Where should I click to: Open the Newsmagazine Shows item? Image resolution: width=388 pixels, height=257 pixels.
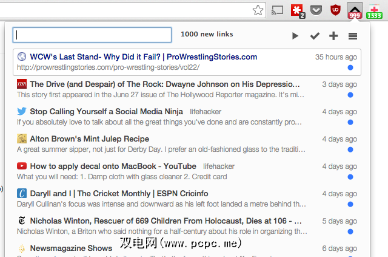pos(71,248)
